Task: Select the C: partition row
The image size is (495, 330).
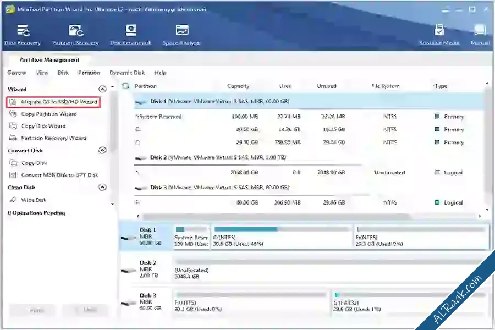Action: (309, 129)
